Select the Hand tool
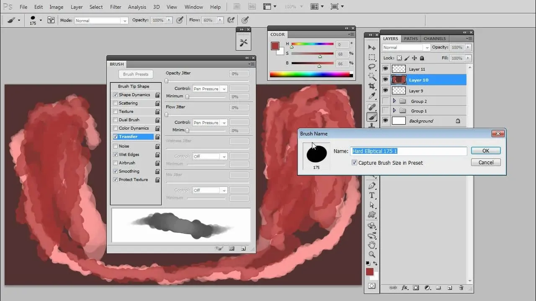The width and height of the screenshot is (536, 301). [372, 245]
